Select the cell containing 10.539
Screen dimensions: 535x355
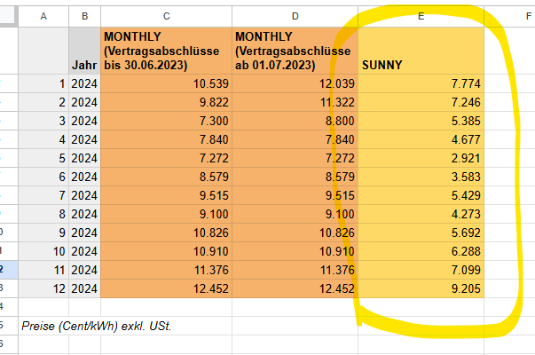(166, 83)
